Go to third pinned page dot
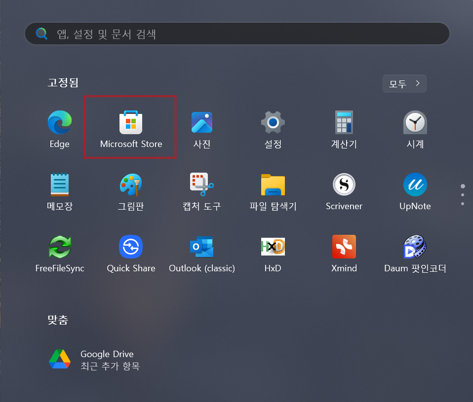The height and width of the screenshot is (402, 473). [x=463, y=204]
